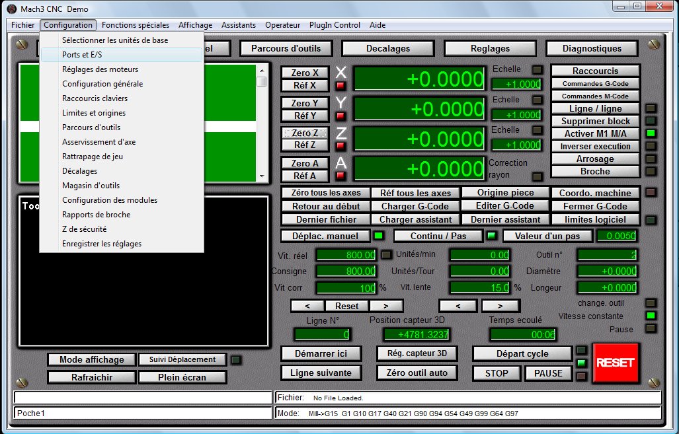Click the G-code list scroll up arrow
This screenshot has height=434, width=679.
[x=262, y=70]
